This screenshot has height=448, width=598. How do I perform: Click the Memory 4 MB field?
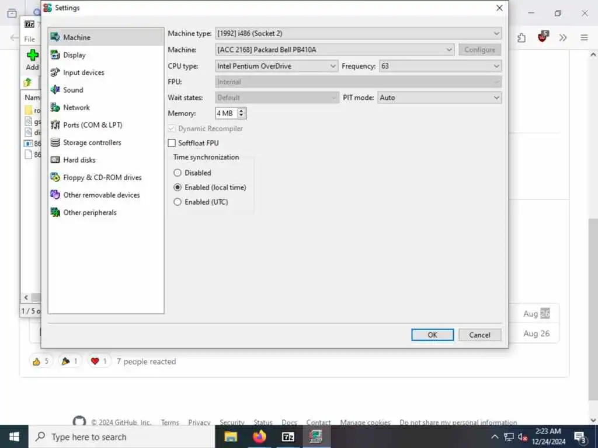pos(226,113)
